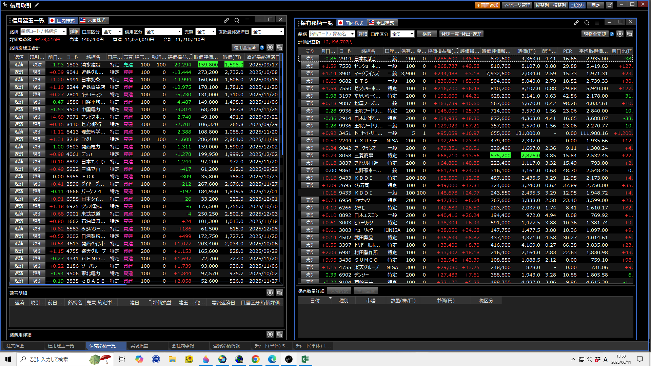This screenshot has height=366, width=651.
Task: Click the download icon beside 現物全売却 help
Action: [620, 34]
